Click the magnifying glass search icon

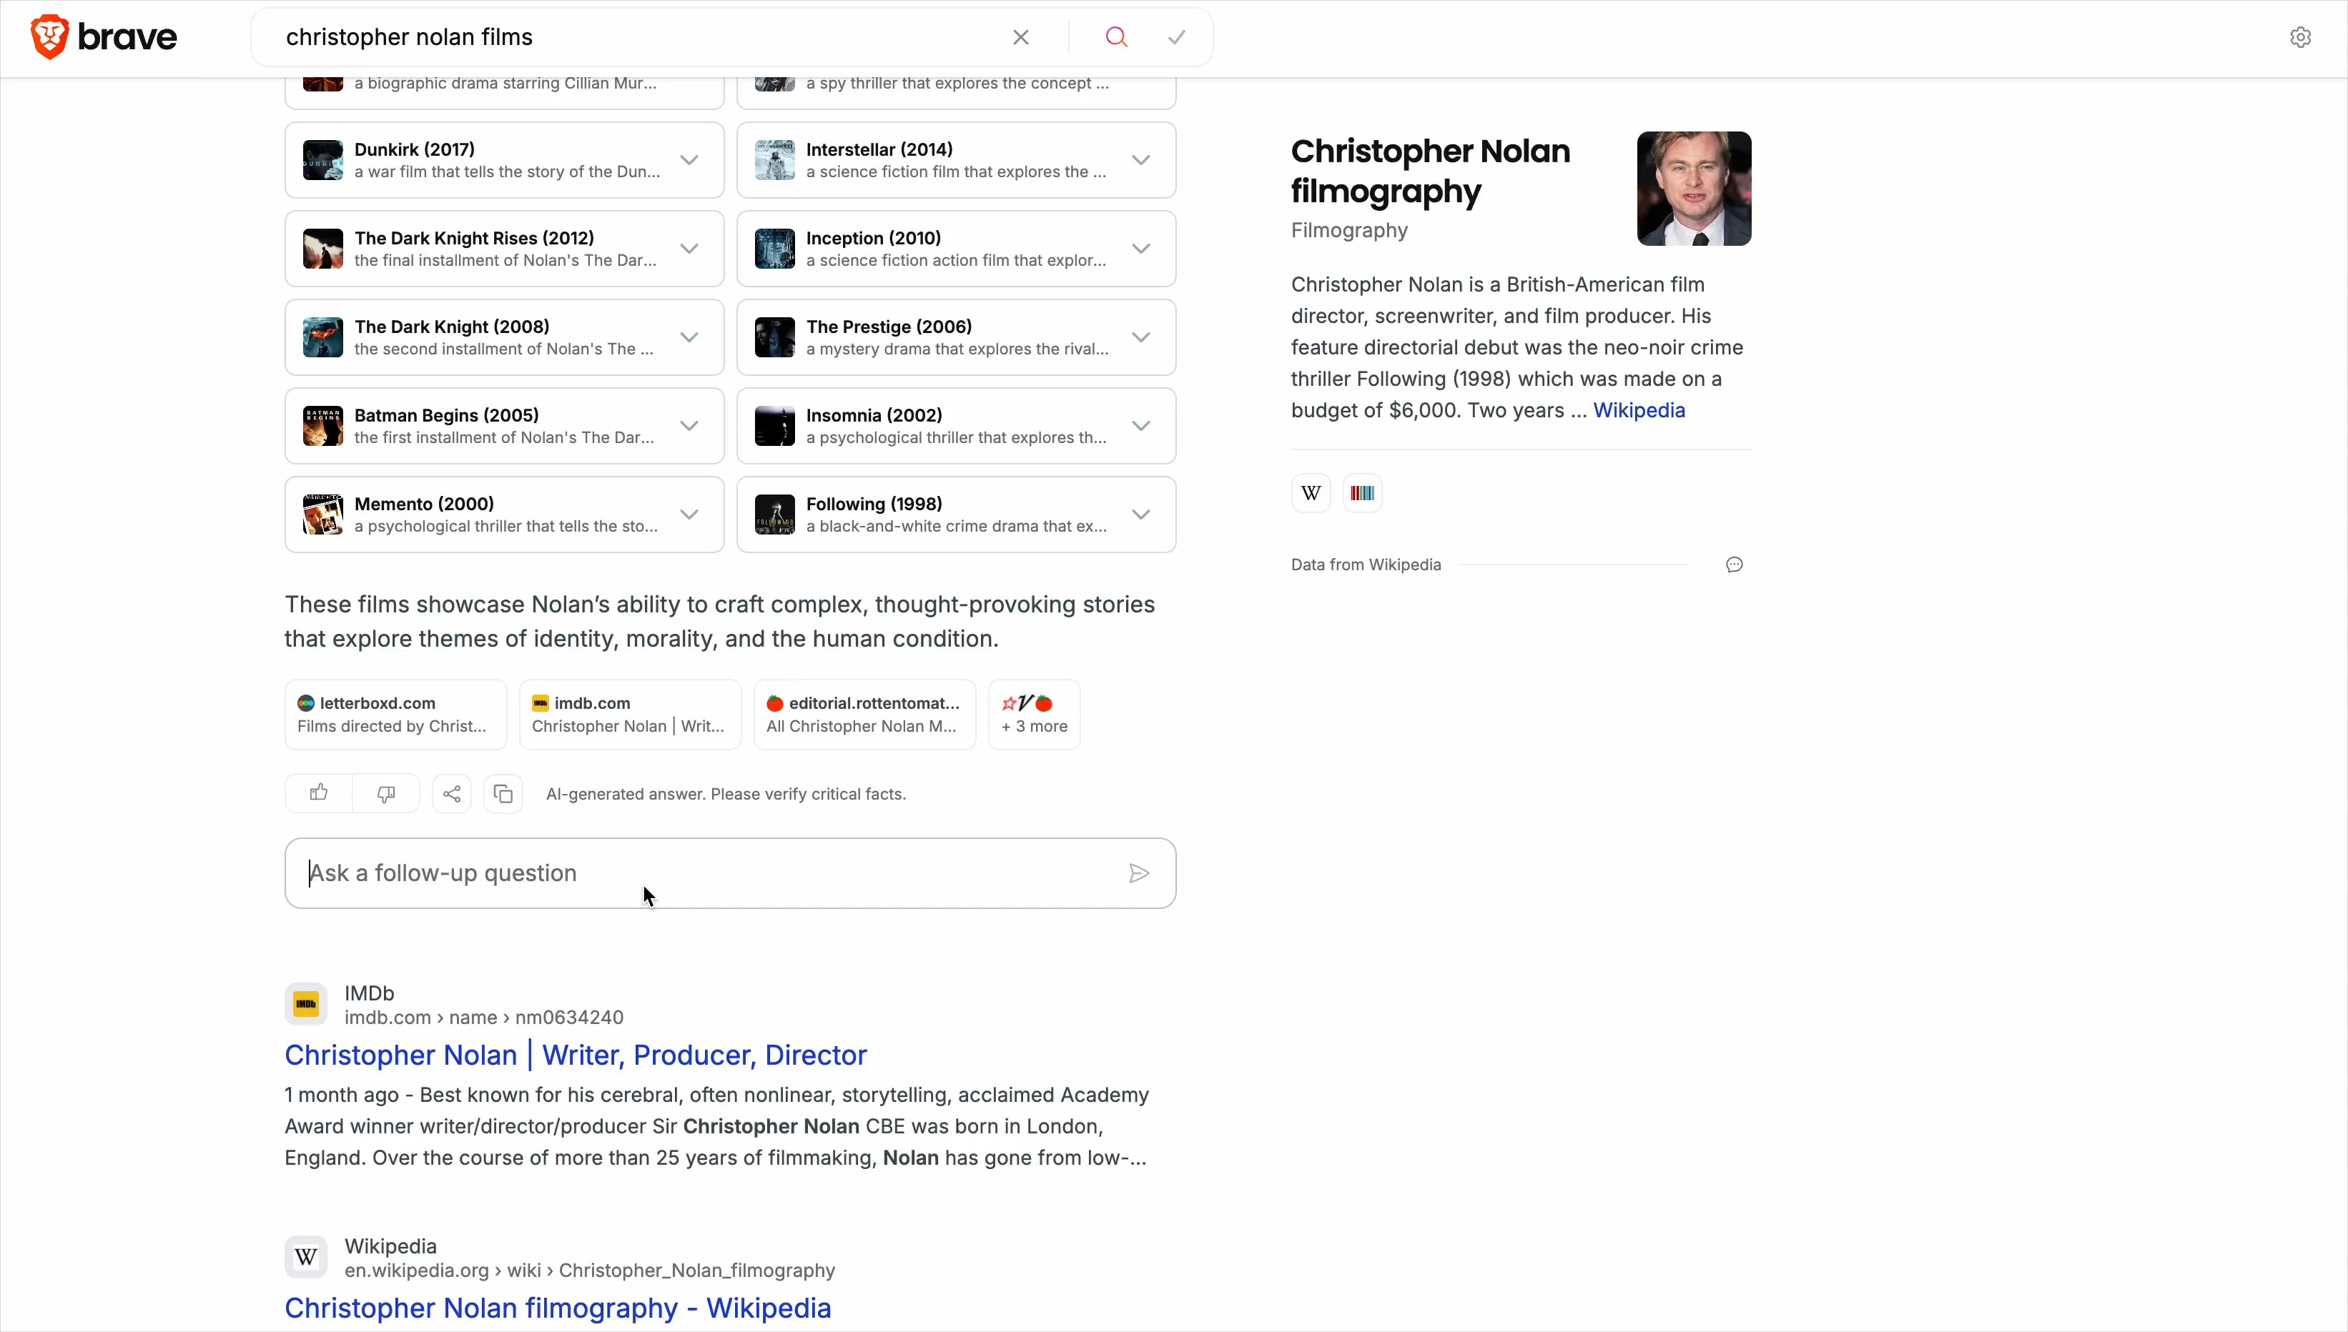click(x=1115, y=37)
